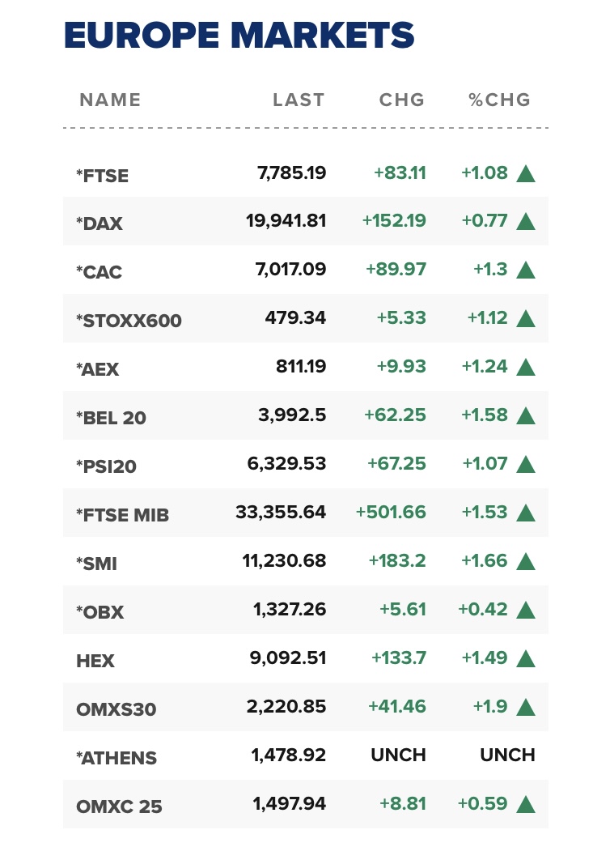Screen dimensions: 593x864
Task: Click the green arrow in BEL 20 row
Action: [526, 415]
